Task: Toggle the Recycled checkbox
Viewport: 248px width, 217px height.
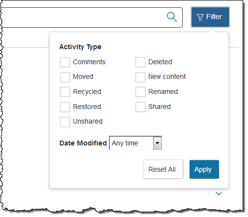Action: (65, 92)
